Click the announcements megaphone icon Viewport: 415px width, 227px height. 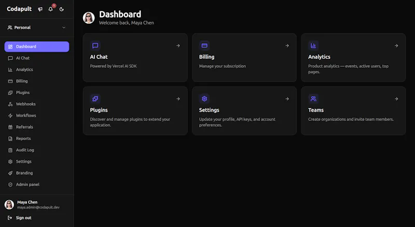click(x=40, y=9)
